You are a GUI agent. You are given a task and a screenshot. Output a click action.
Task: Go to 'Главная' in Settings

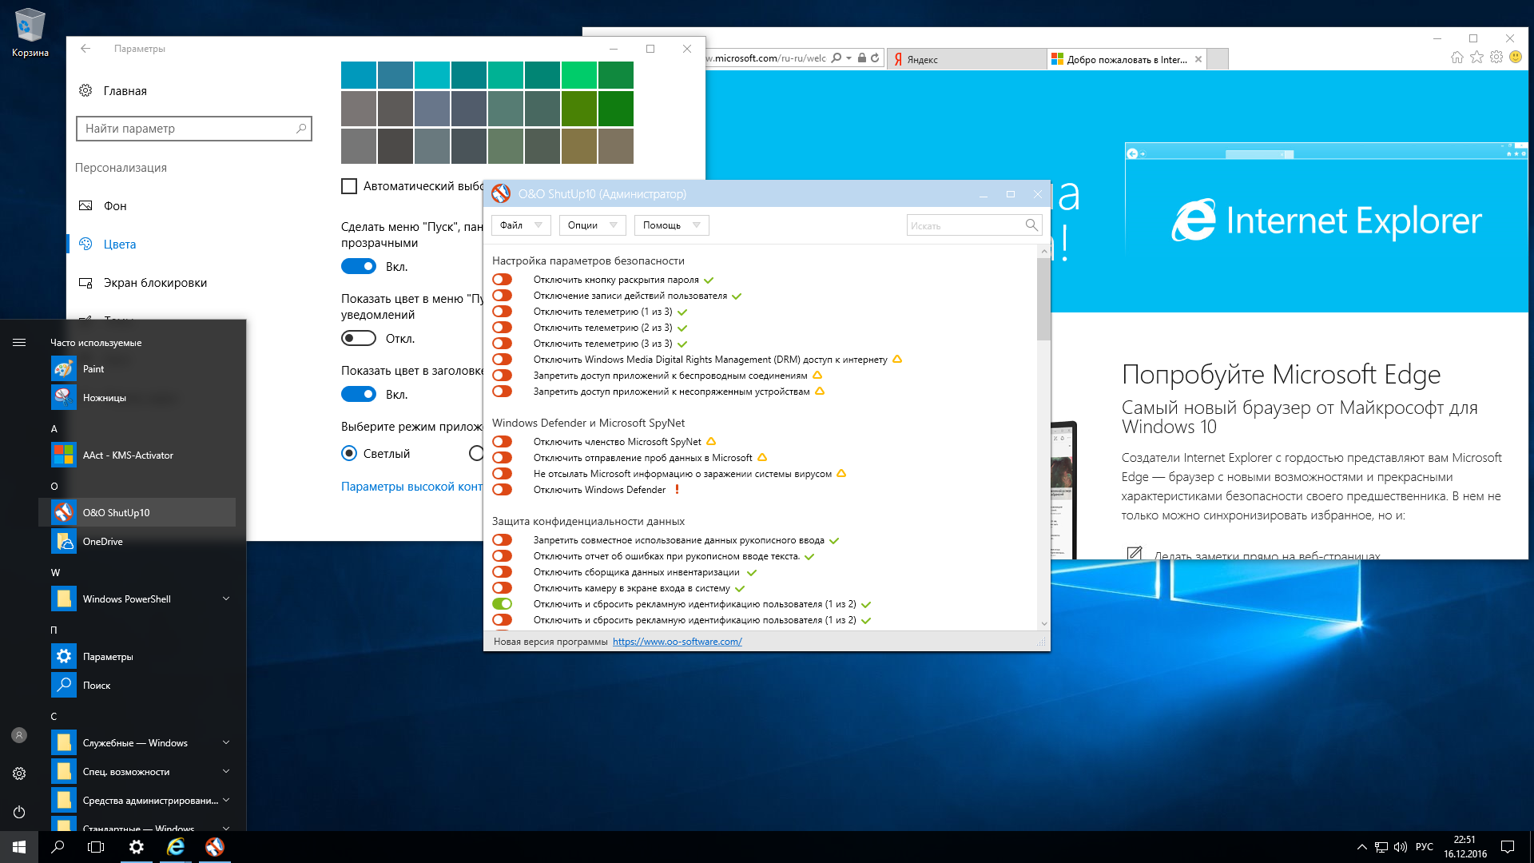[x=113, y=91]
